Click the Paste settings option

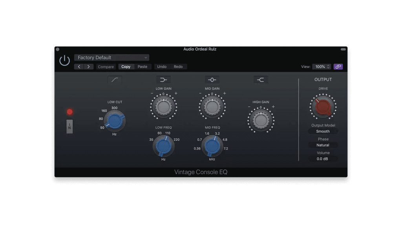(143, 66)
